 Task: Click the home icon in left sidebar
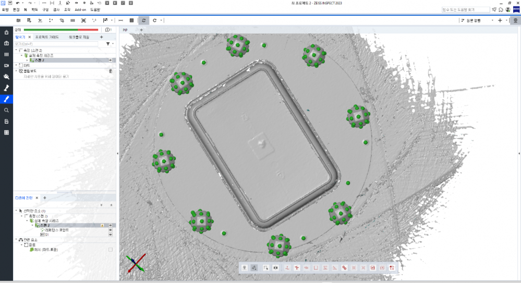click(x=6, y=32)
